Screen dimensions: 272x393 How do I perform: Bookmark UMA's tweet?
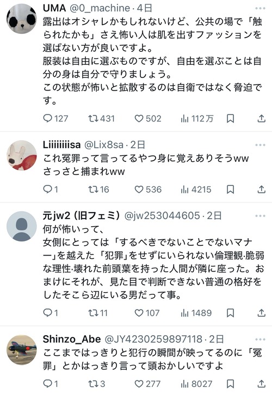[x=230, y=118]
